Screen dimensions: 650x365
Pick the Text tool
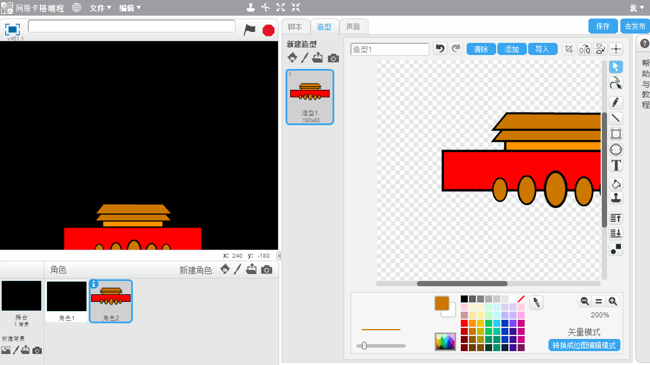pyautogui.click(x=616, y=166)
